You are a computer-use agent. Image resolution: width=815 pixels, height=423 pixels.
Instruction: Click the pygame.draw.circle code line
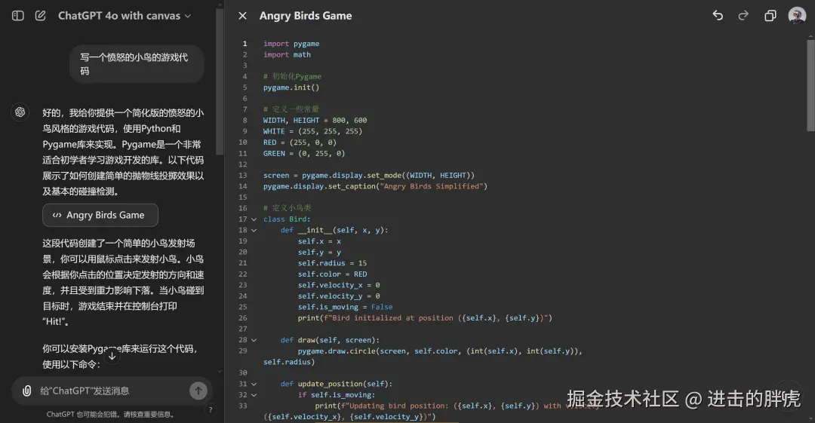440,351
